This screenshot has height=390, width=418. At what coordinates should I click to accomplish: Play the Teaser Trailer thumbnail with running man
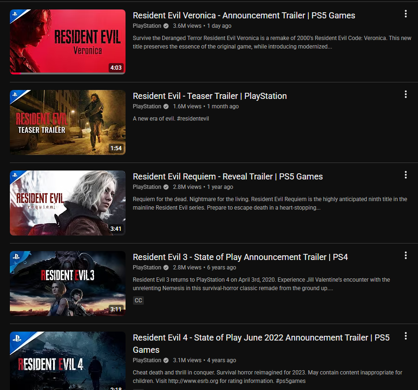(x=68, y=122)
